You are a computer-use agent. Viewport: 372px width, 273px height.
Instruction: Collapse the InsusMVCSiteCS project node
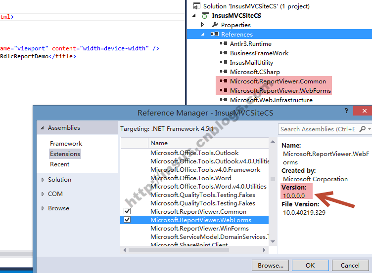(x=194, y=16)
